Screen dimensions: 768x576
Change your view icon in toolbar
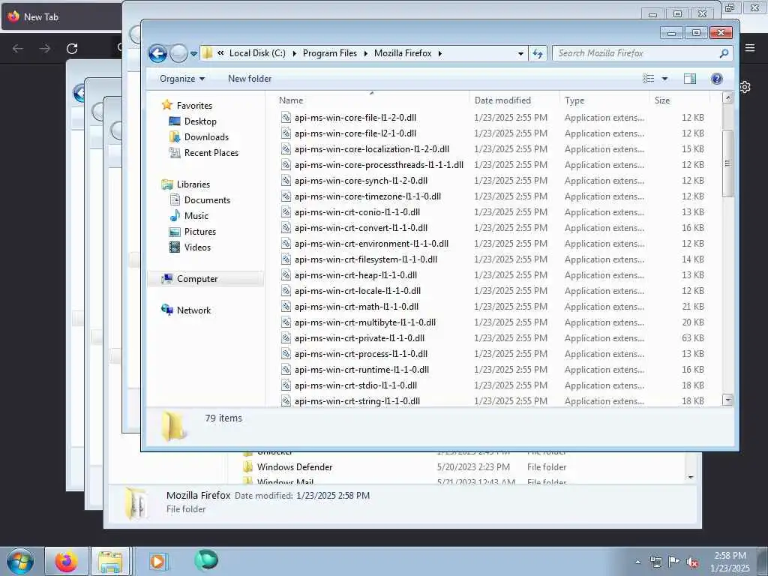coord(649,78)
